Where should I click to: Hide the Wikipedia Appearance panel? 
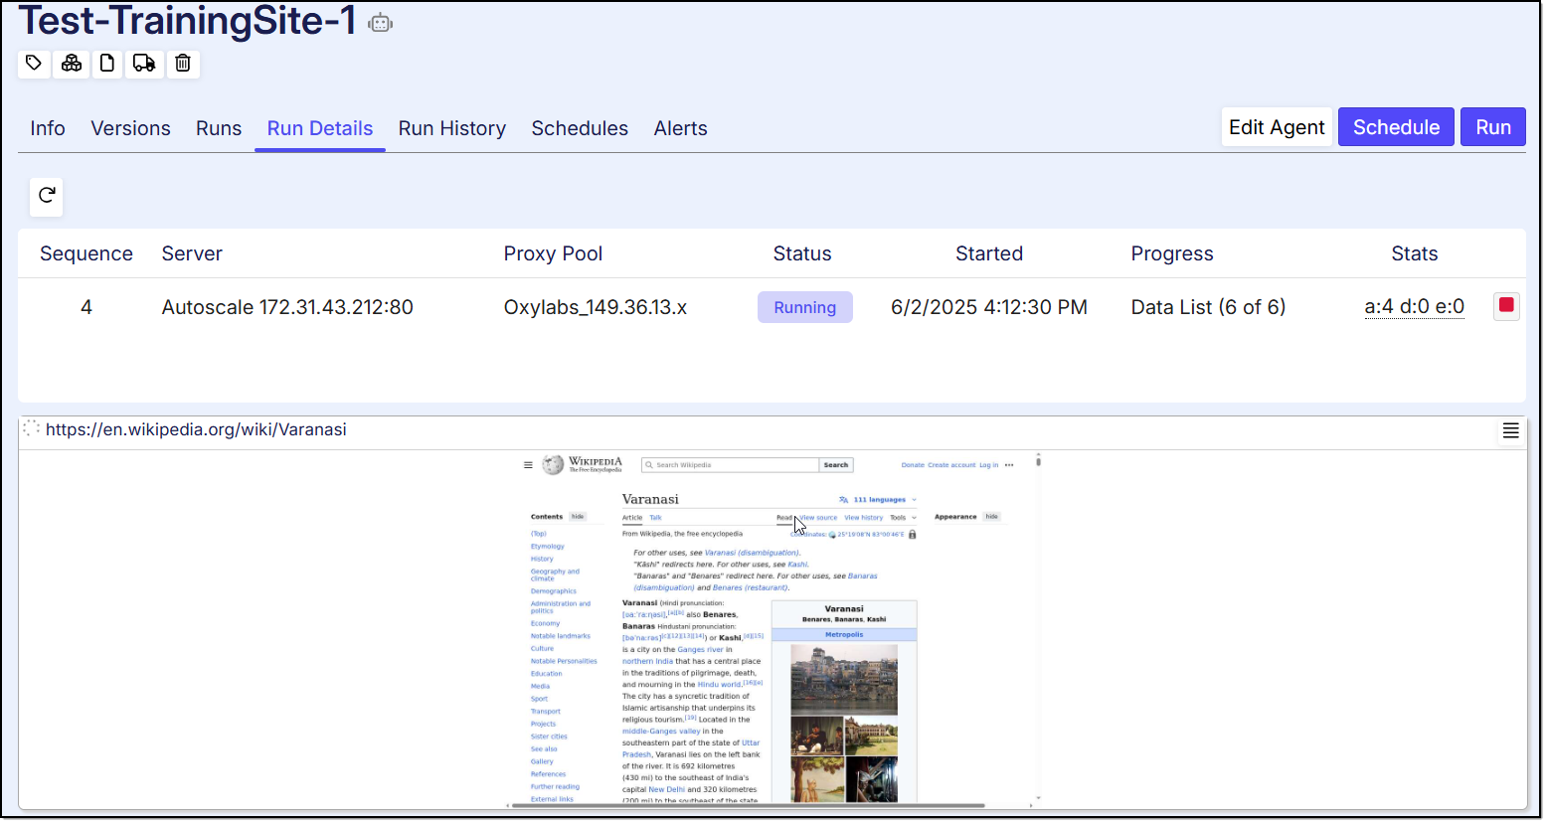[x=991, y=517]
